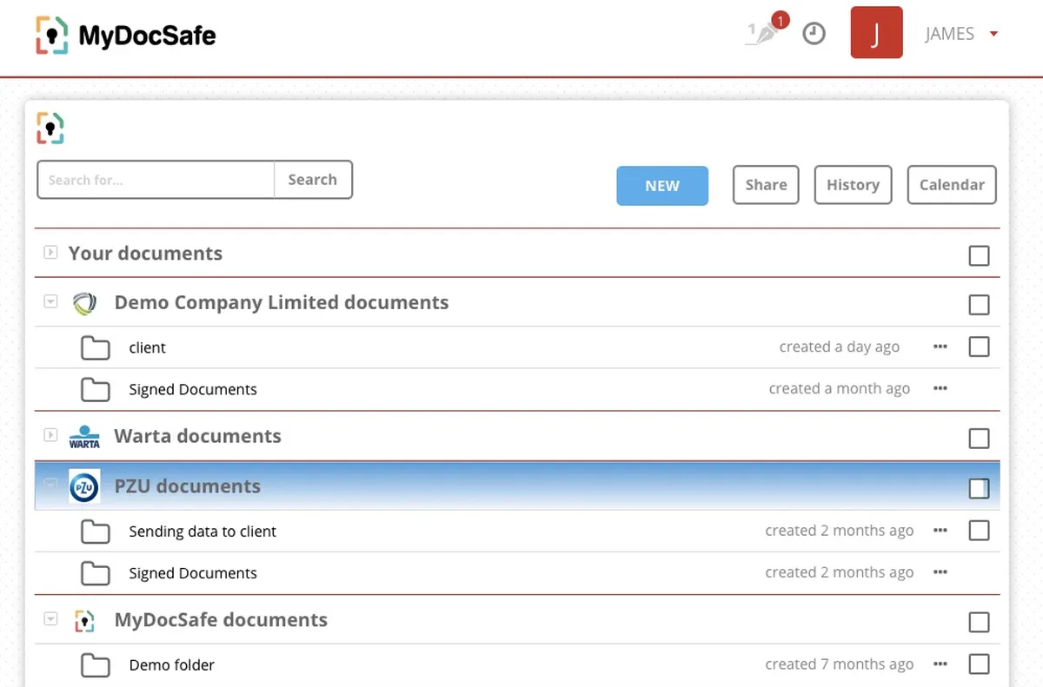Screen dimensions: 1043x687
Task: Click 'created a month ago' text
Action: tap(840, 388)
